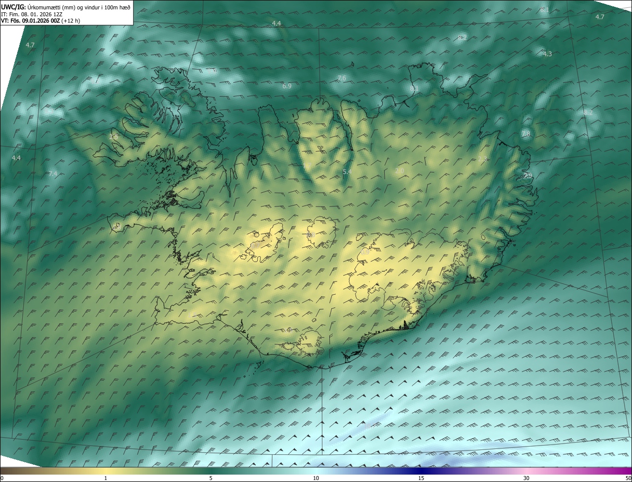The height and width of the screenshot is (482, 632).
Task: Click the 2.3 value label on the map
Action: (x=482, y=159)
